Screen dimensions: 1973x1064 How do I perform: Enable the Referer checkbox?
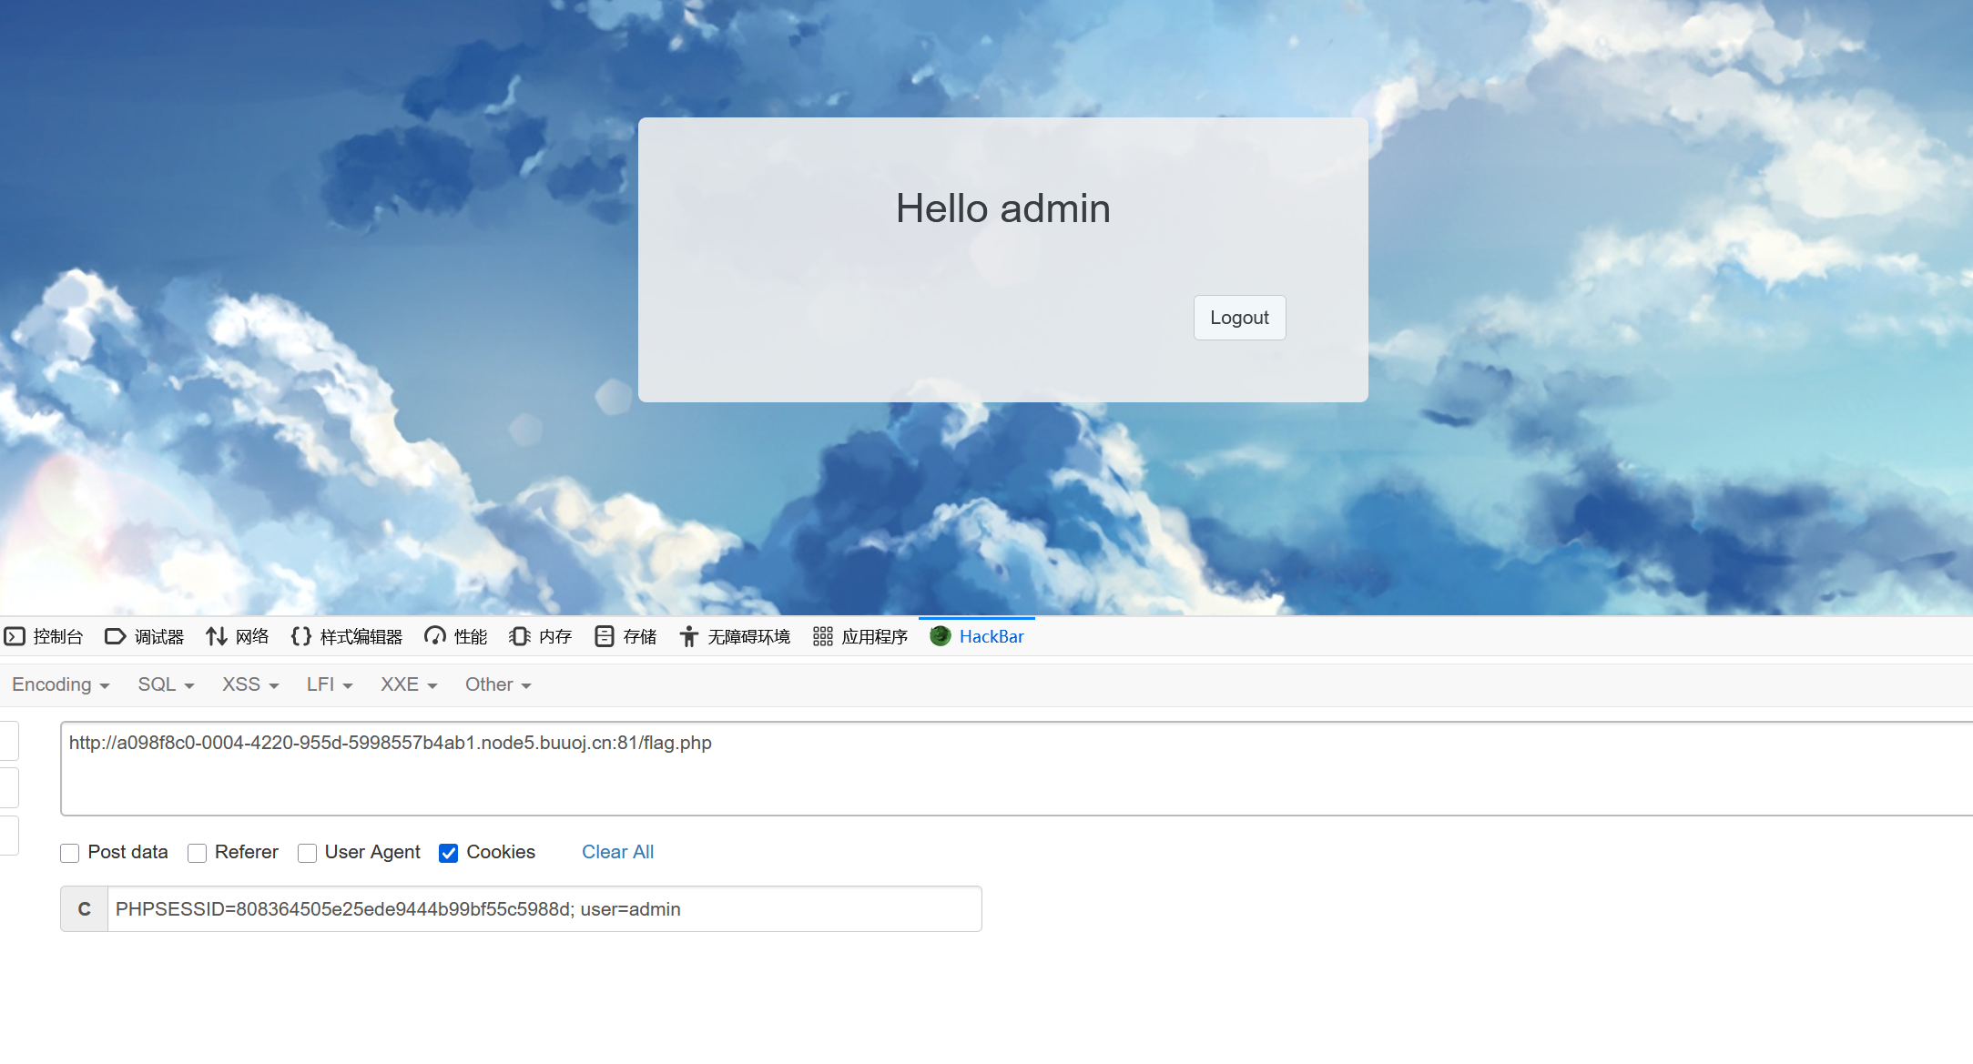[x=197, y=853]
